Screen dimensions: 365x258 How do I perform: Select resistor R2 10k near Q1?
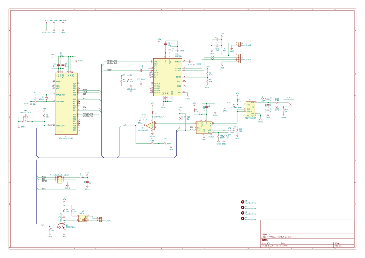point(50,230)
